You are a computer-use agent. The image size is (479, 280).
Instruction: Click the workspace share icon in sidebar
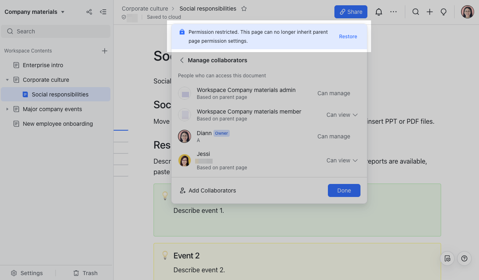coord(89,12)
